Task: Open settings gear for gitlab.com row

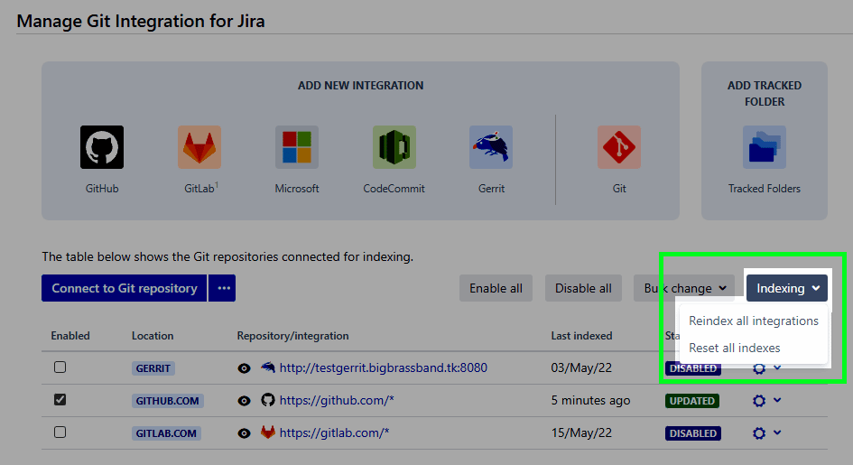Action: 759,433
